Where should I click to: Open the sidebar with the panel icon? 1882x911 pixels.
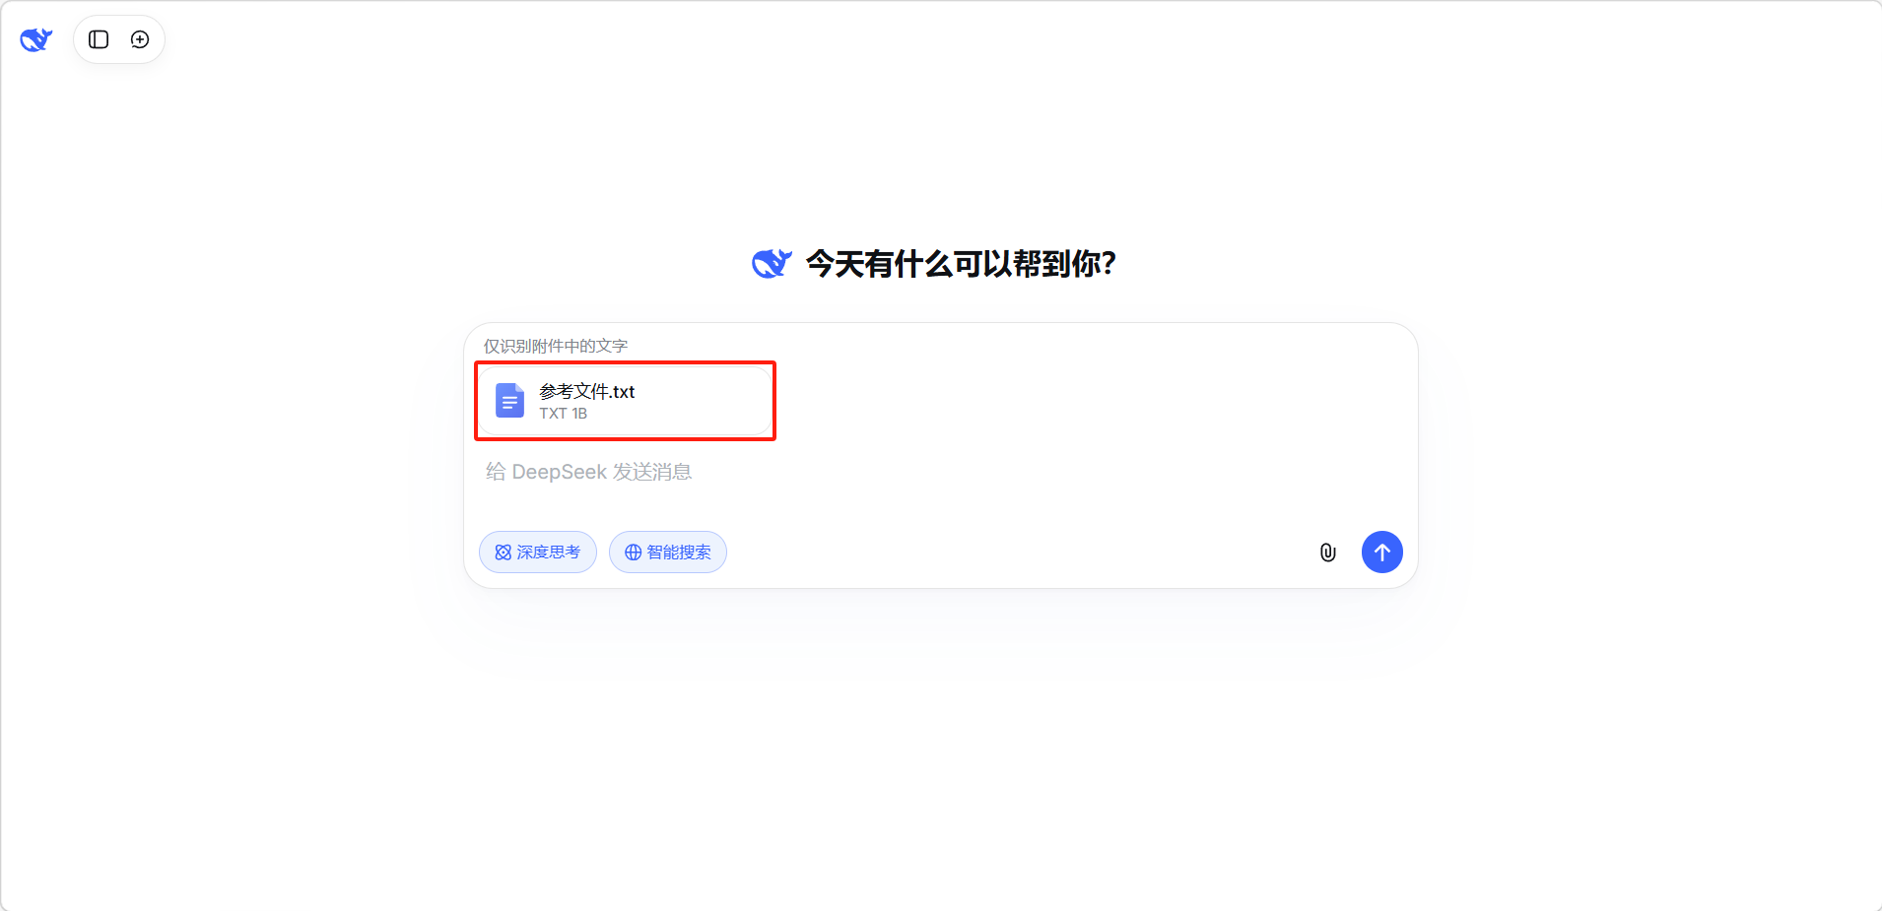click(99, 39)
